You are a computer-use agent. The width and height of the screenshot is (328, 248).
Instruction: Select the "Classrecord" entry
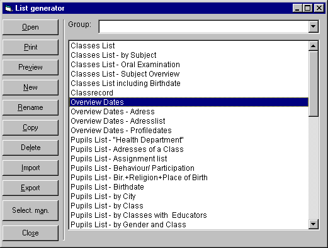click(x=189, y=93)
